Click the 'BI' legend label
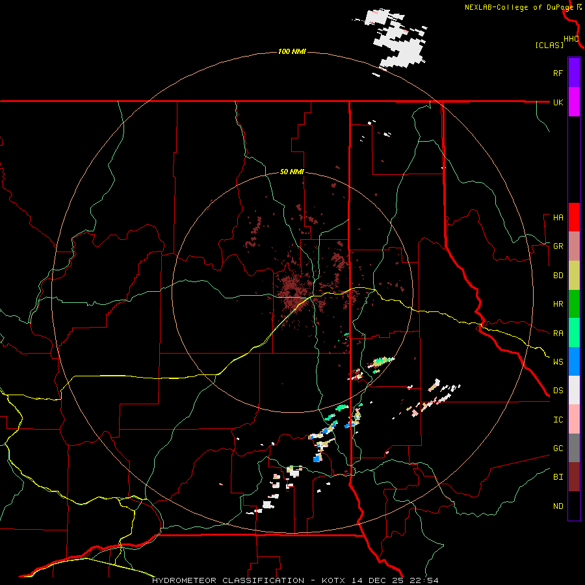The image size is (585, 585). click(x=558, y=477)
